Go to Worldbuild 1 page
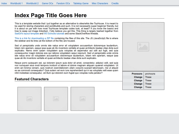Image resolution: width=179 pixels, height=134 pixels. click(x=17, y=3)
